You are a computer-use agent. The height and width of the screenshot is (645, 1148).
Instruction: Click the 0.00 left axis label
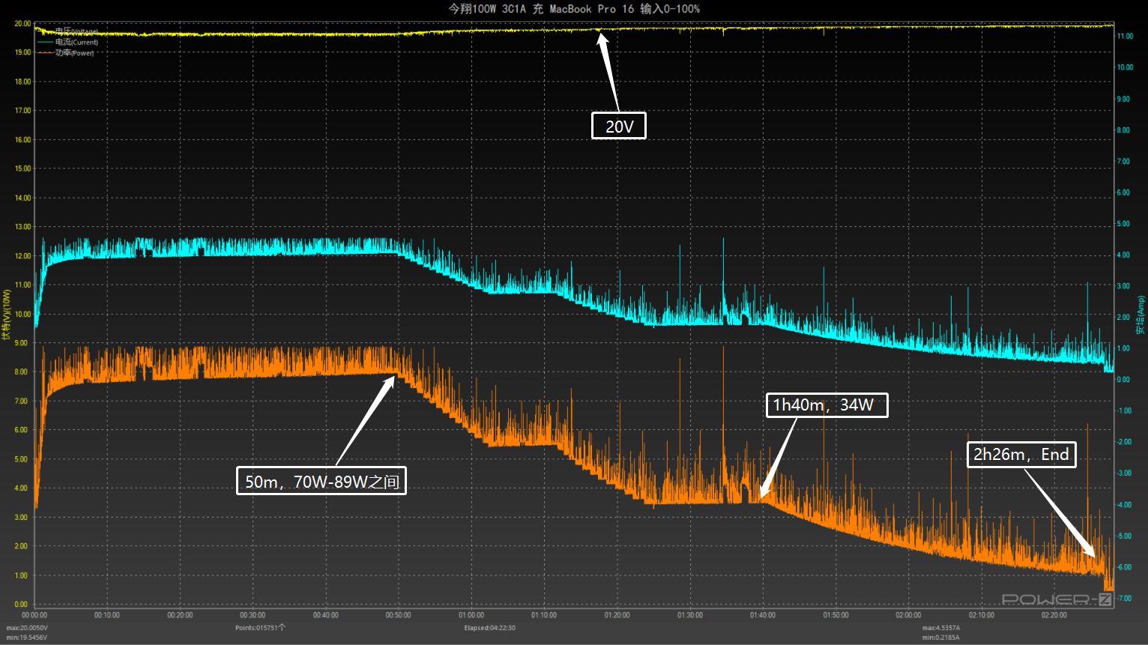tap(21, 604)
